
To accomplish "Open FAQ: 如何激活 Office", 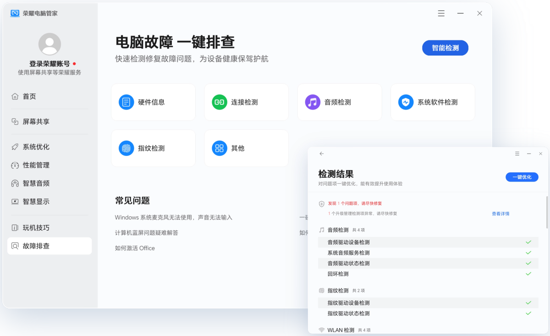I will click(x=135, y=248).
